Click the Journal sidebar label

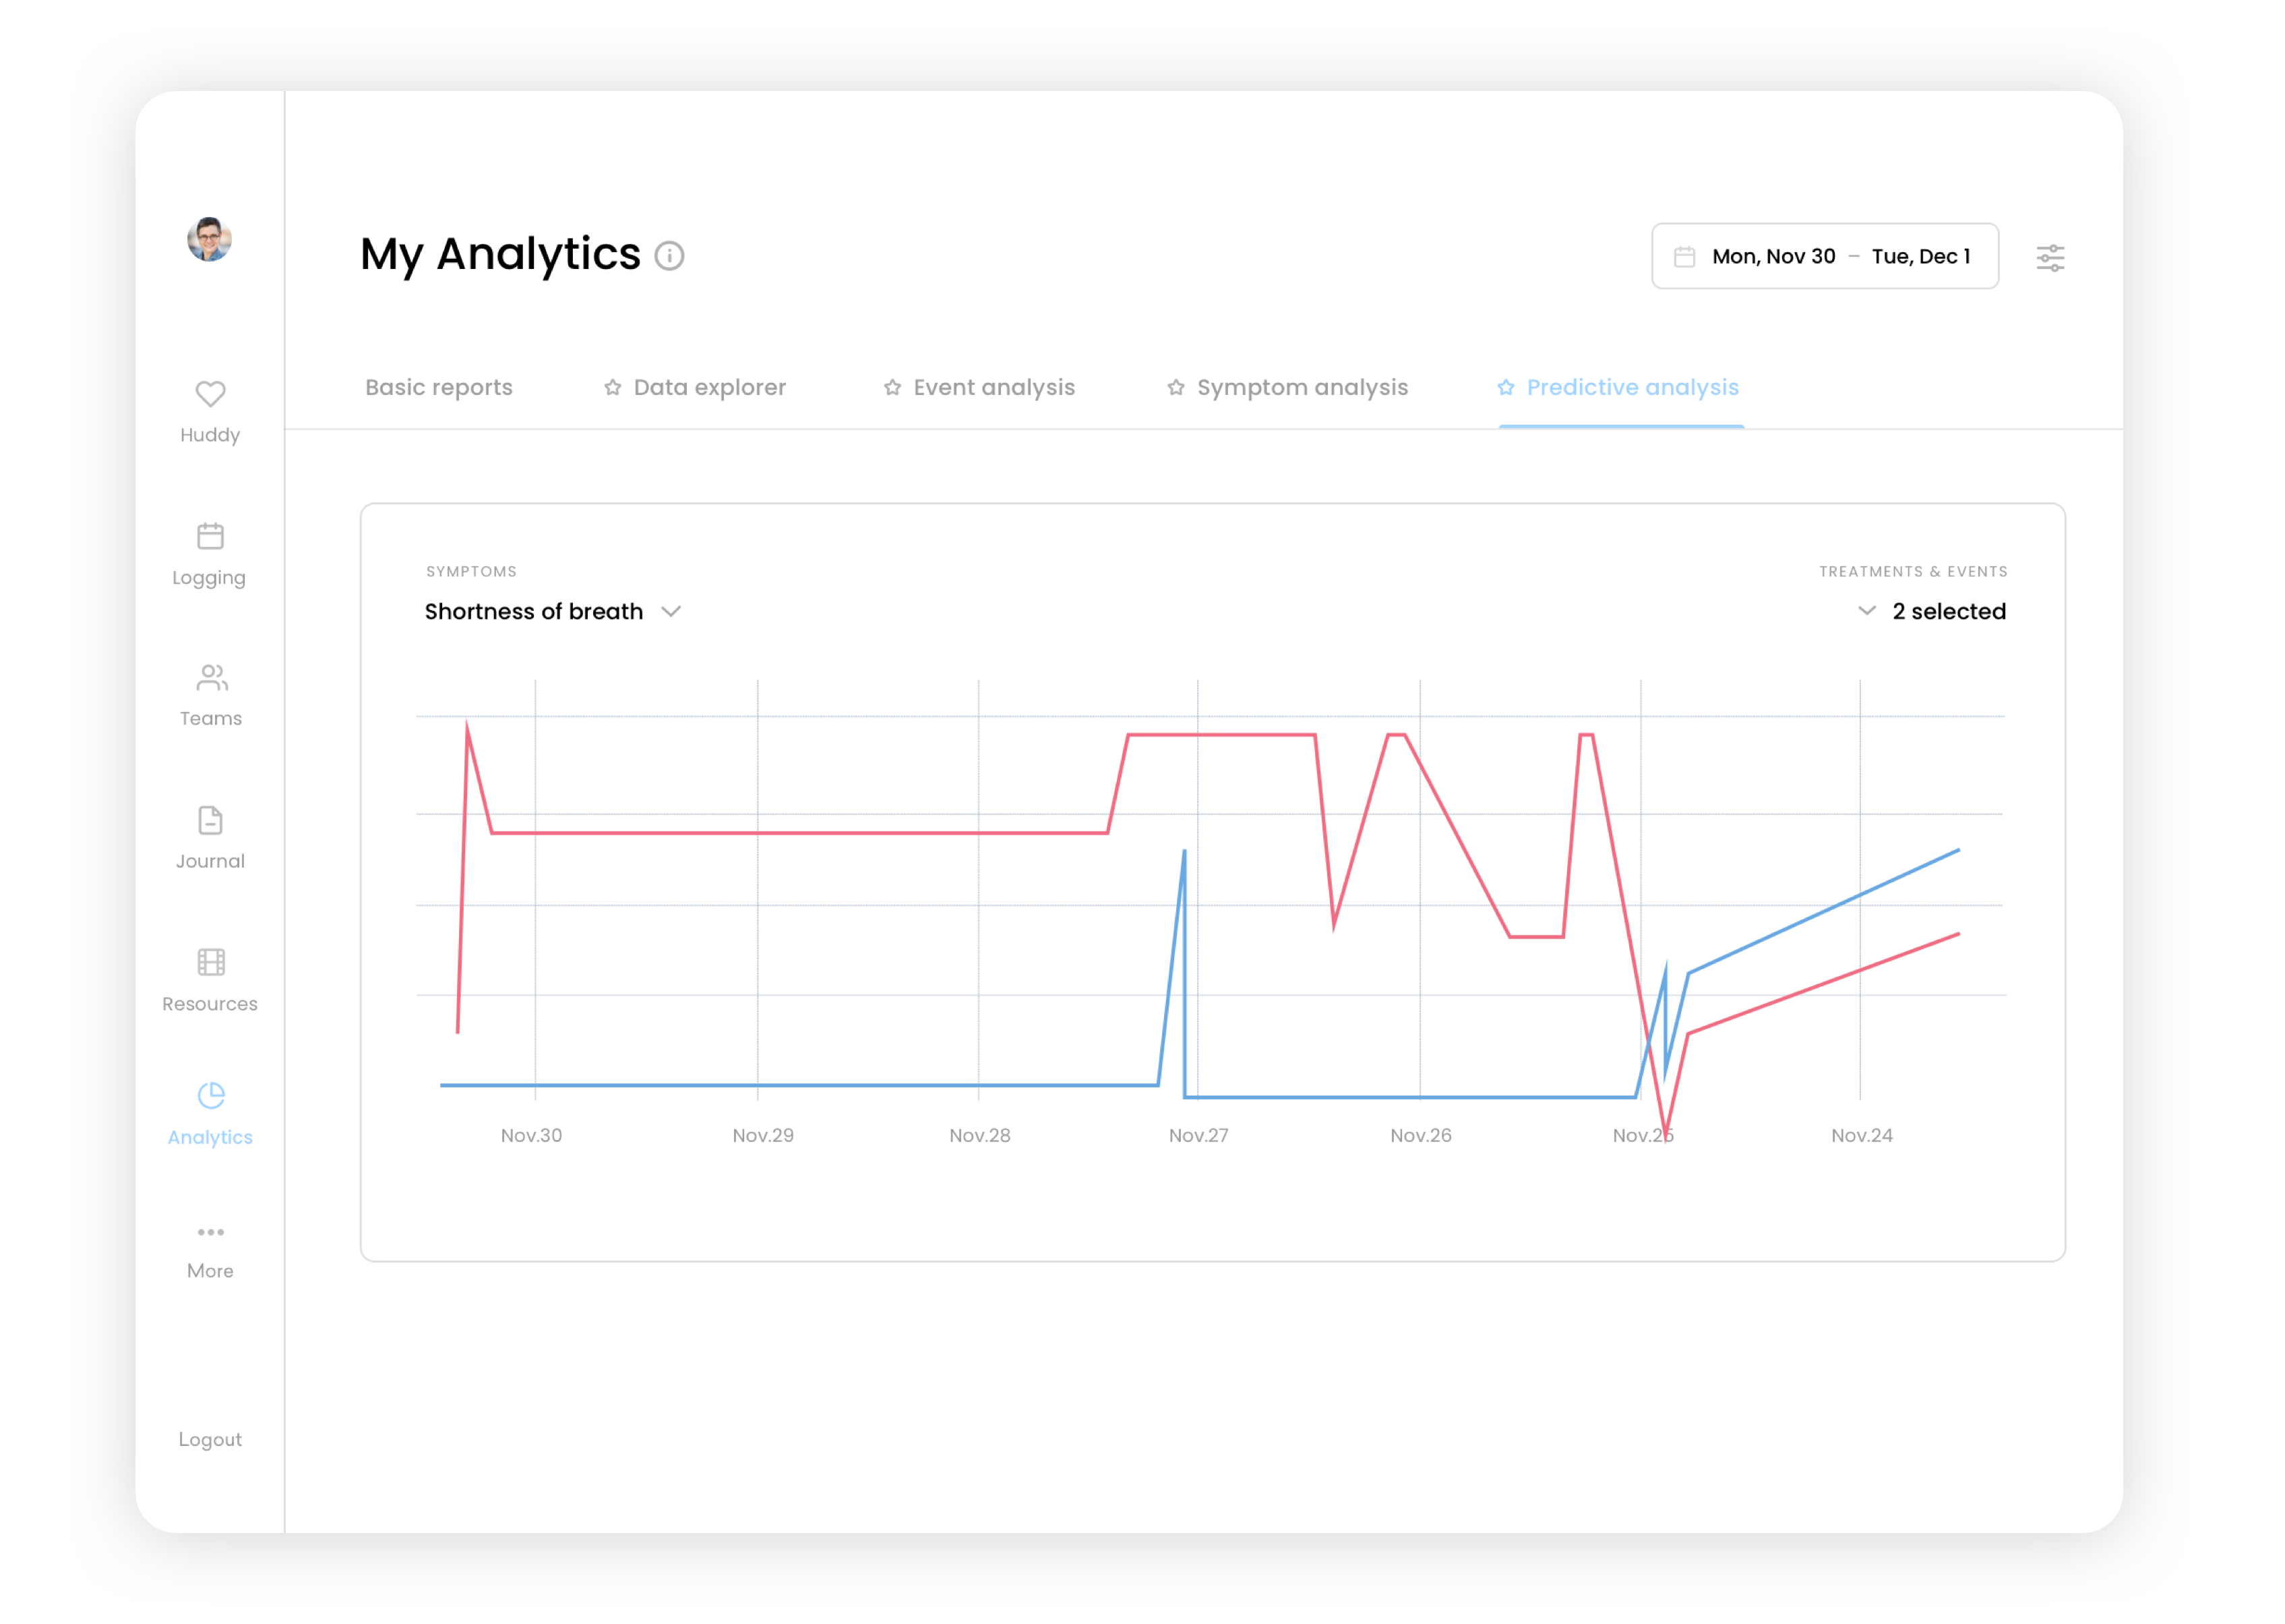pos(210,862)
